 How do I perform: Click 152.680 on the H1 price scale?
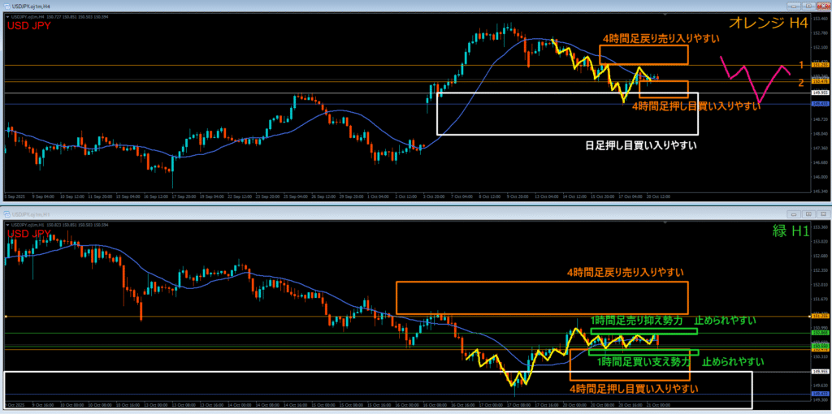819,256
